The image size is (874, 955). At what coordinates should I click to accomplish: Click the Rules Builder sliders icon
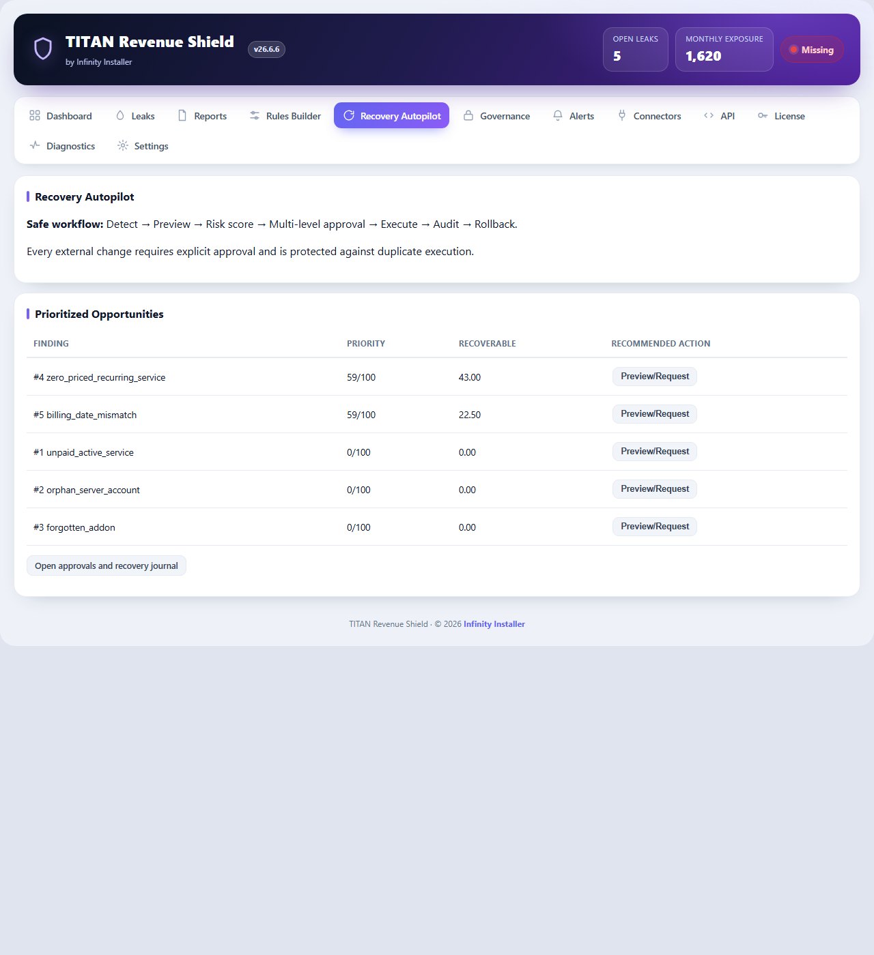(x=255, y=116)
